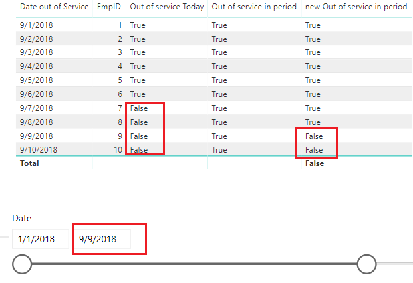Click new Out of service in period header
Screen dimensions: 413x283
click(x=356, y=7)
